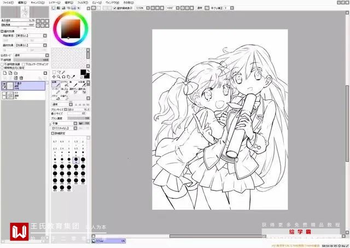The height and width of the screenshot is (248, 350).
Task: Click the open document tab at bottom
Action: click(x=109, y=241)
